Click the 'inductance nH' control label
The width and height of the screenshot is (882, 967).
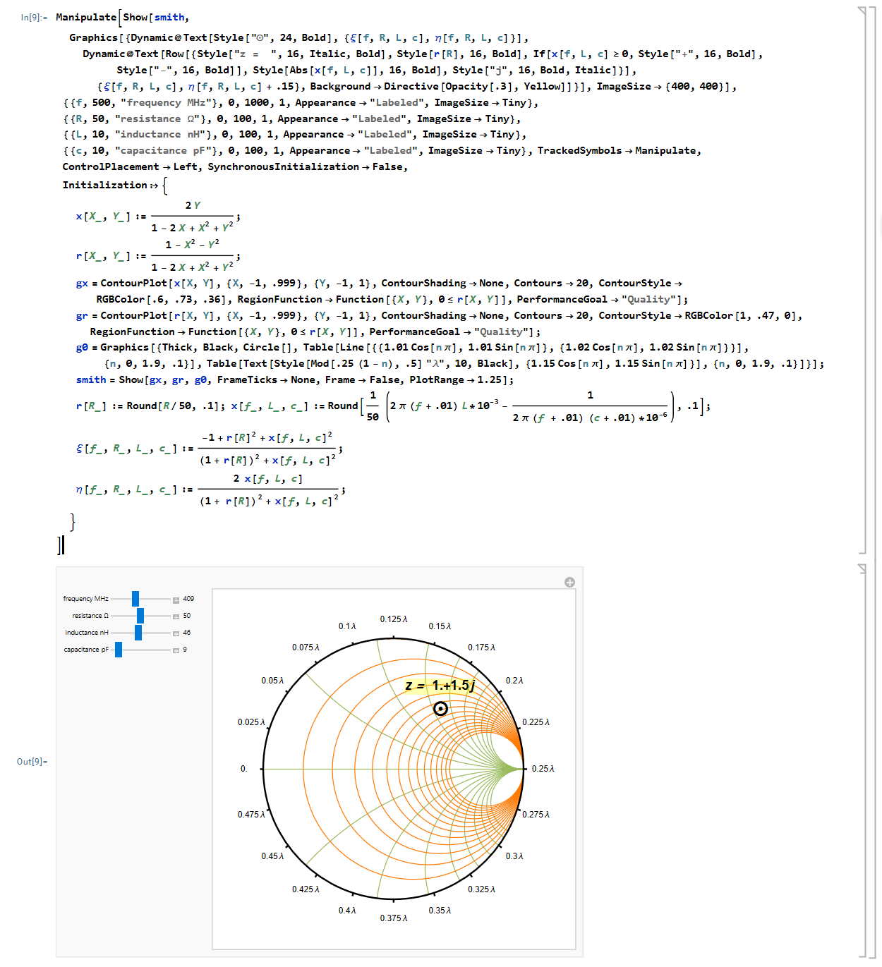point(87,633)
